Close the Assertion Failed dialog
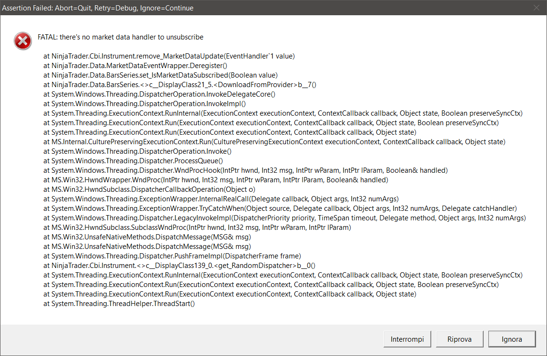547x356 pixels. pyautogui.click(x=536, y=8)
